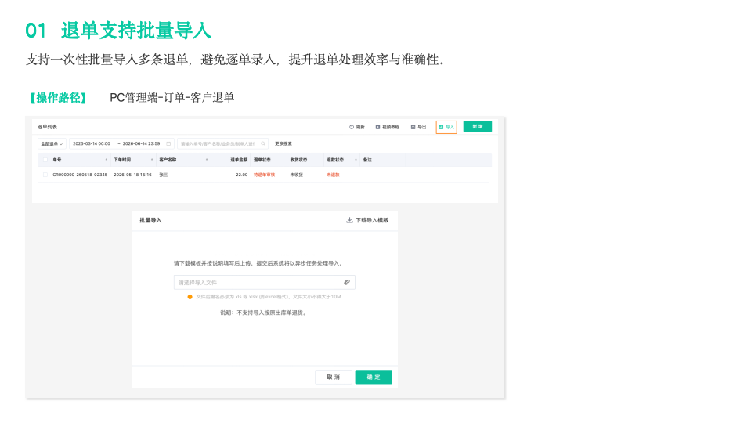Click the green 新增 button
751x423 pixels.
[x=478, y=126]
